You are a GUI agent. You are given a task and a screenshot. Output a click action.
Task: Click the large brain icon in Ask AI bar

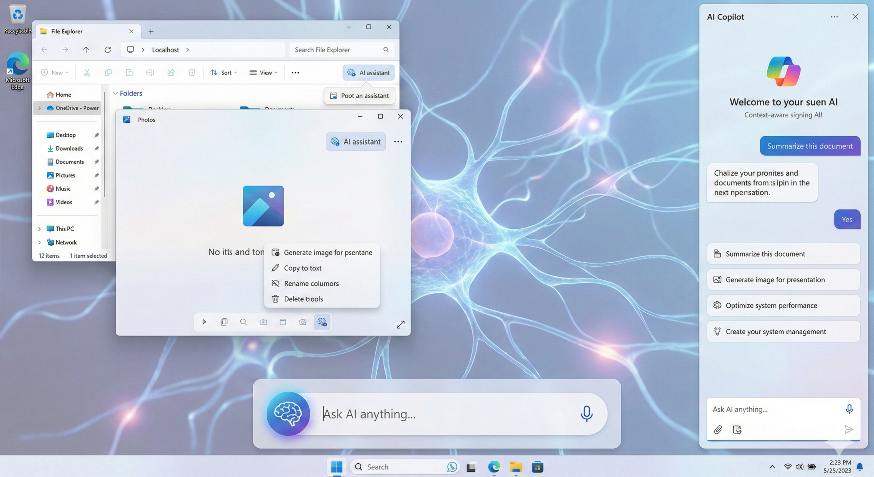(x=288, y=413)
